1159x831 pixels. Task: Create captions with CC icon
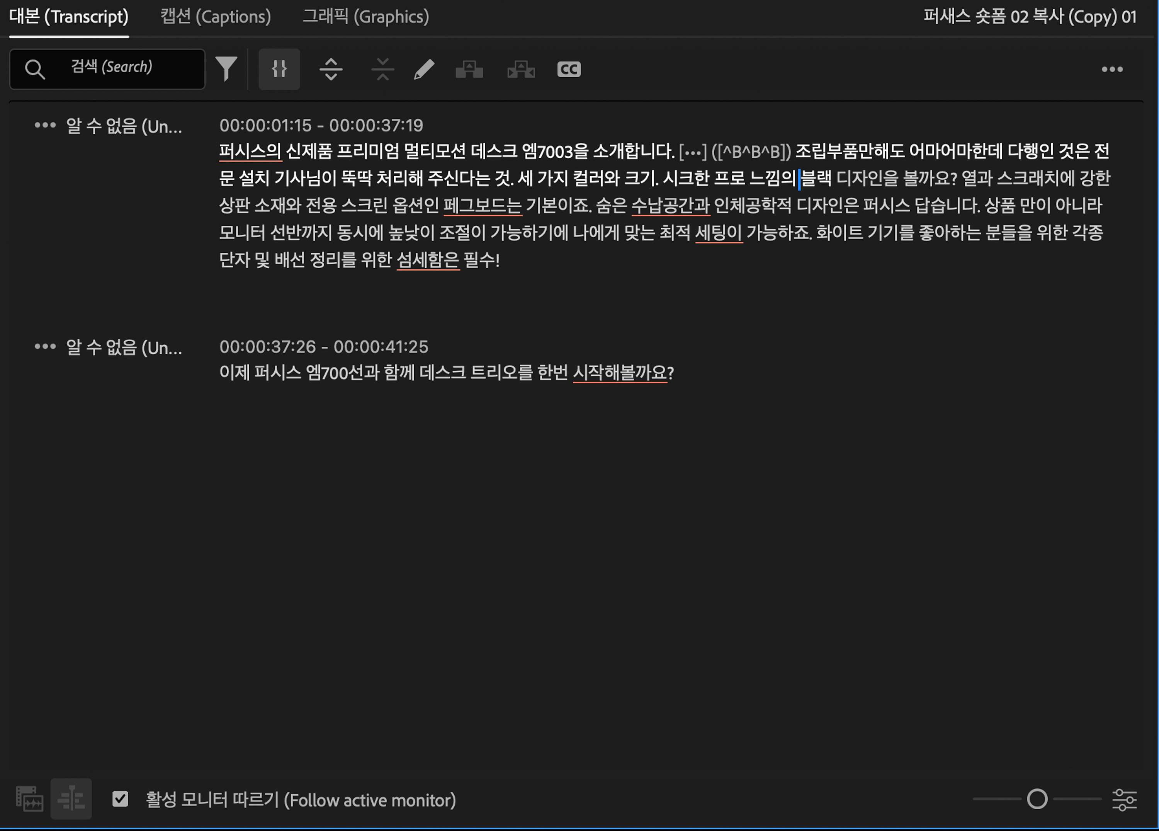(569, 69)
